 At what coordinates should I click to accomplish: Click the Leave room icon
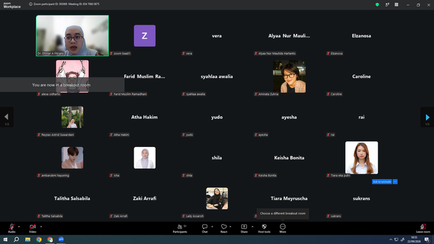point(423,226)
